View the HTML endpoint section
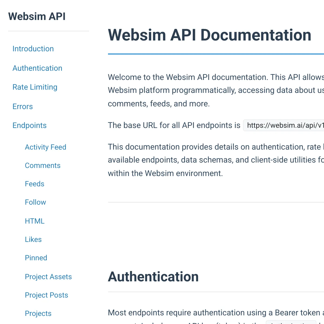 pyautogui.click(x=35, y=221)
